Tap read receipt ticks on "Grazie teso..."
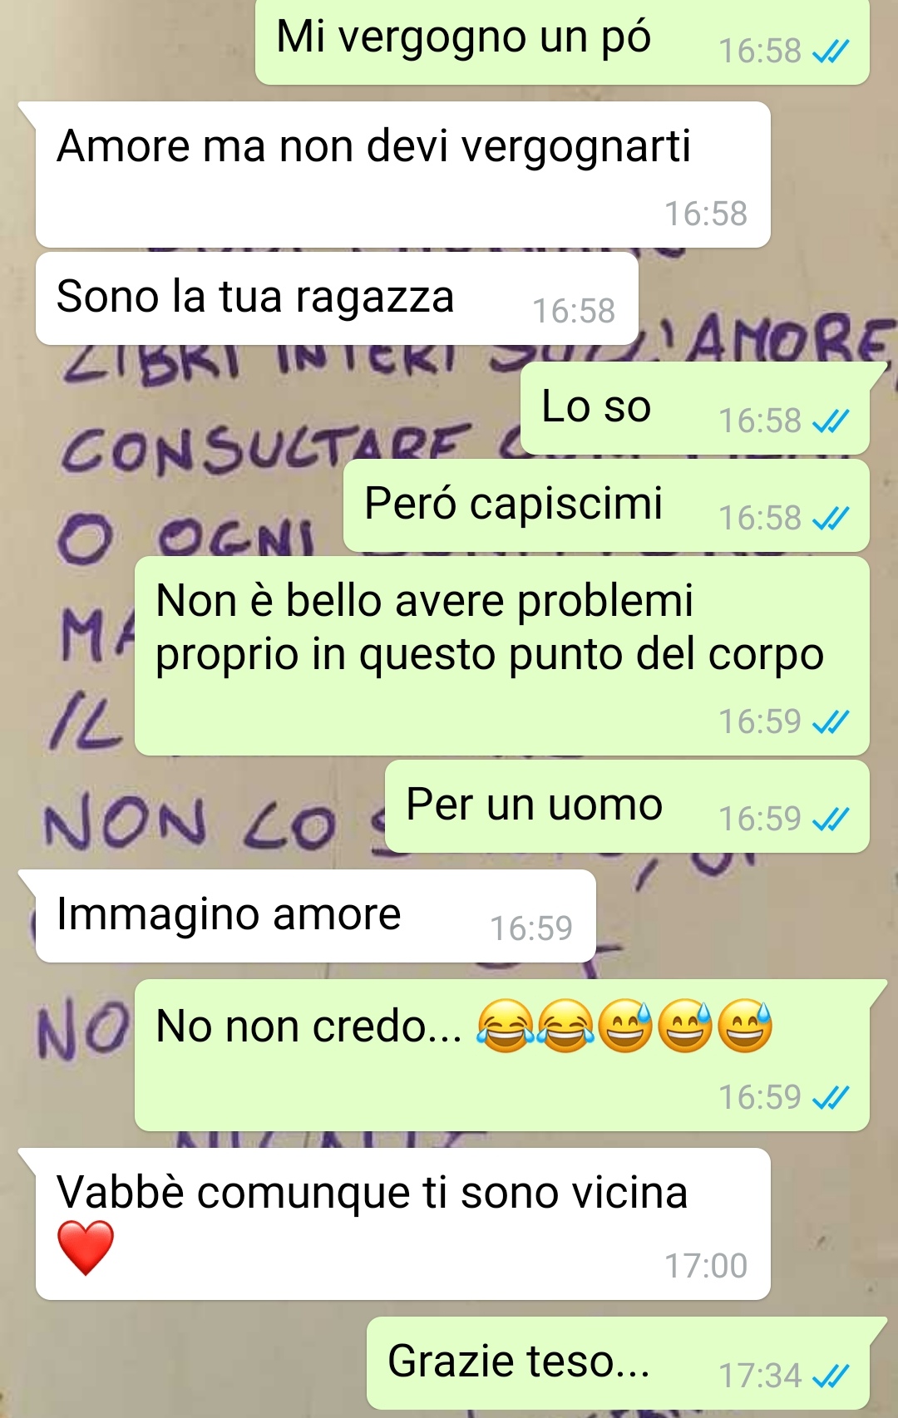The width and height of the screenshot is (898, 1418). click(831, 1377)
